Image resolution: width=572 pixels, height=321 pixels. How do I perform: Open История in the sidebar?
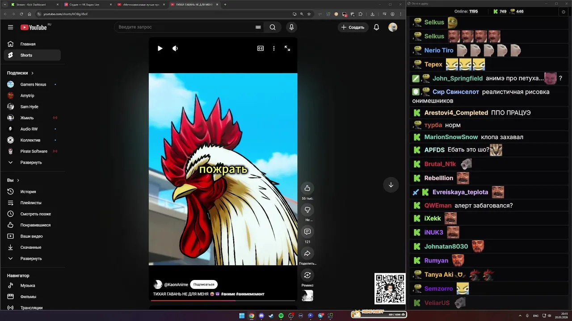coord(32,192)
